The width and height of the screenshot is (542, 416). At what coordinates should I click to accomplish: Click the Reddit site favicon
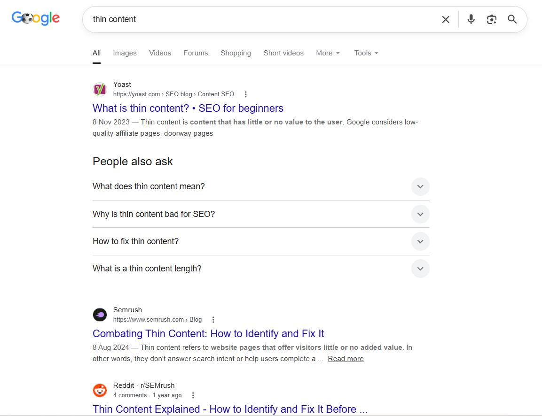[x=100, y=391]
